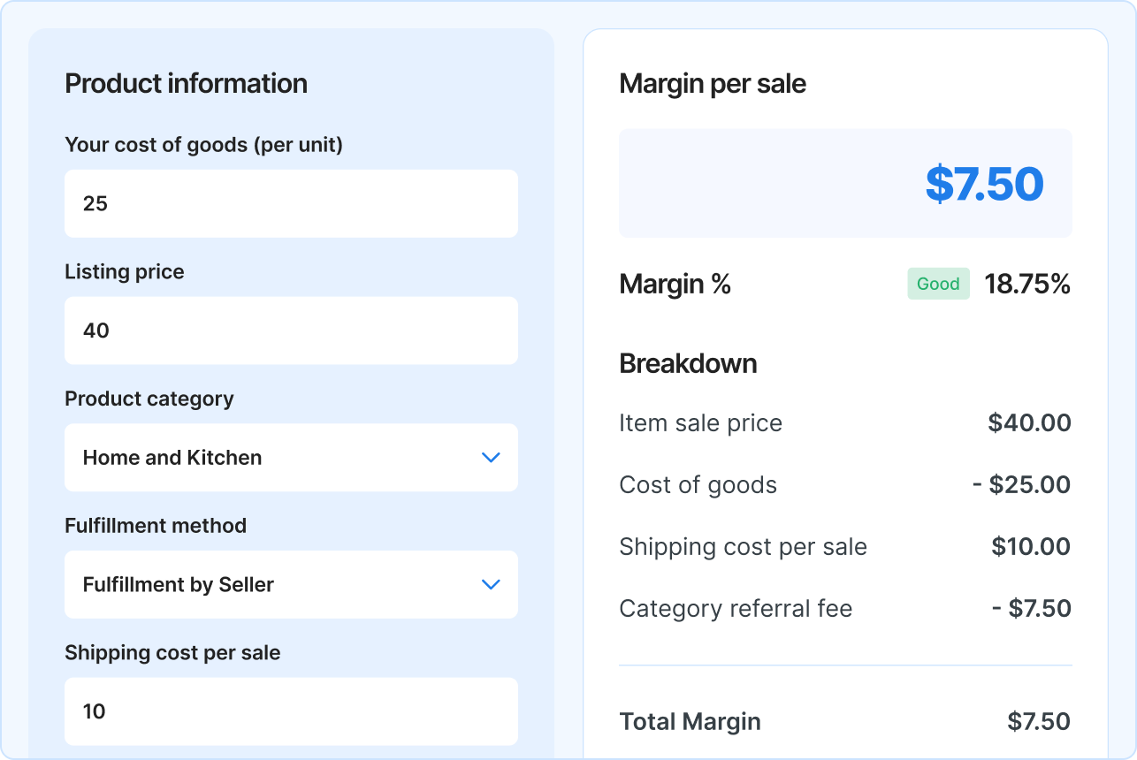Click the Cost of goods breakdown label
This screenshot has width=1137, height=760.
(x=698, y=485)
